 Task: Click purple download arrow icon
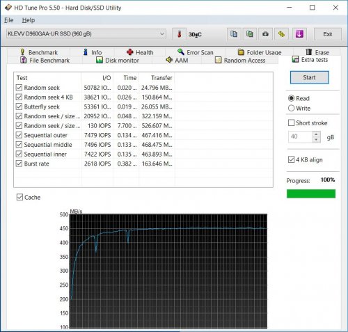pyautogui.click(x=299, y=34)
